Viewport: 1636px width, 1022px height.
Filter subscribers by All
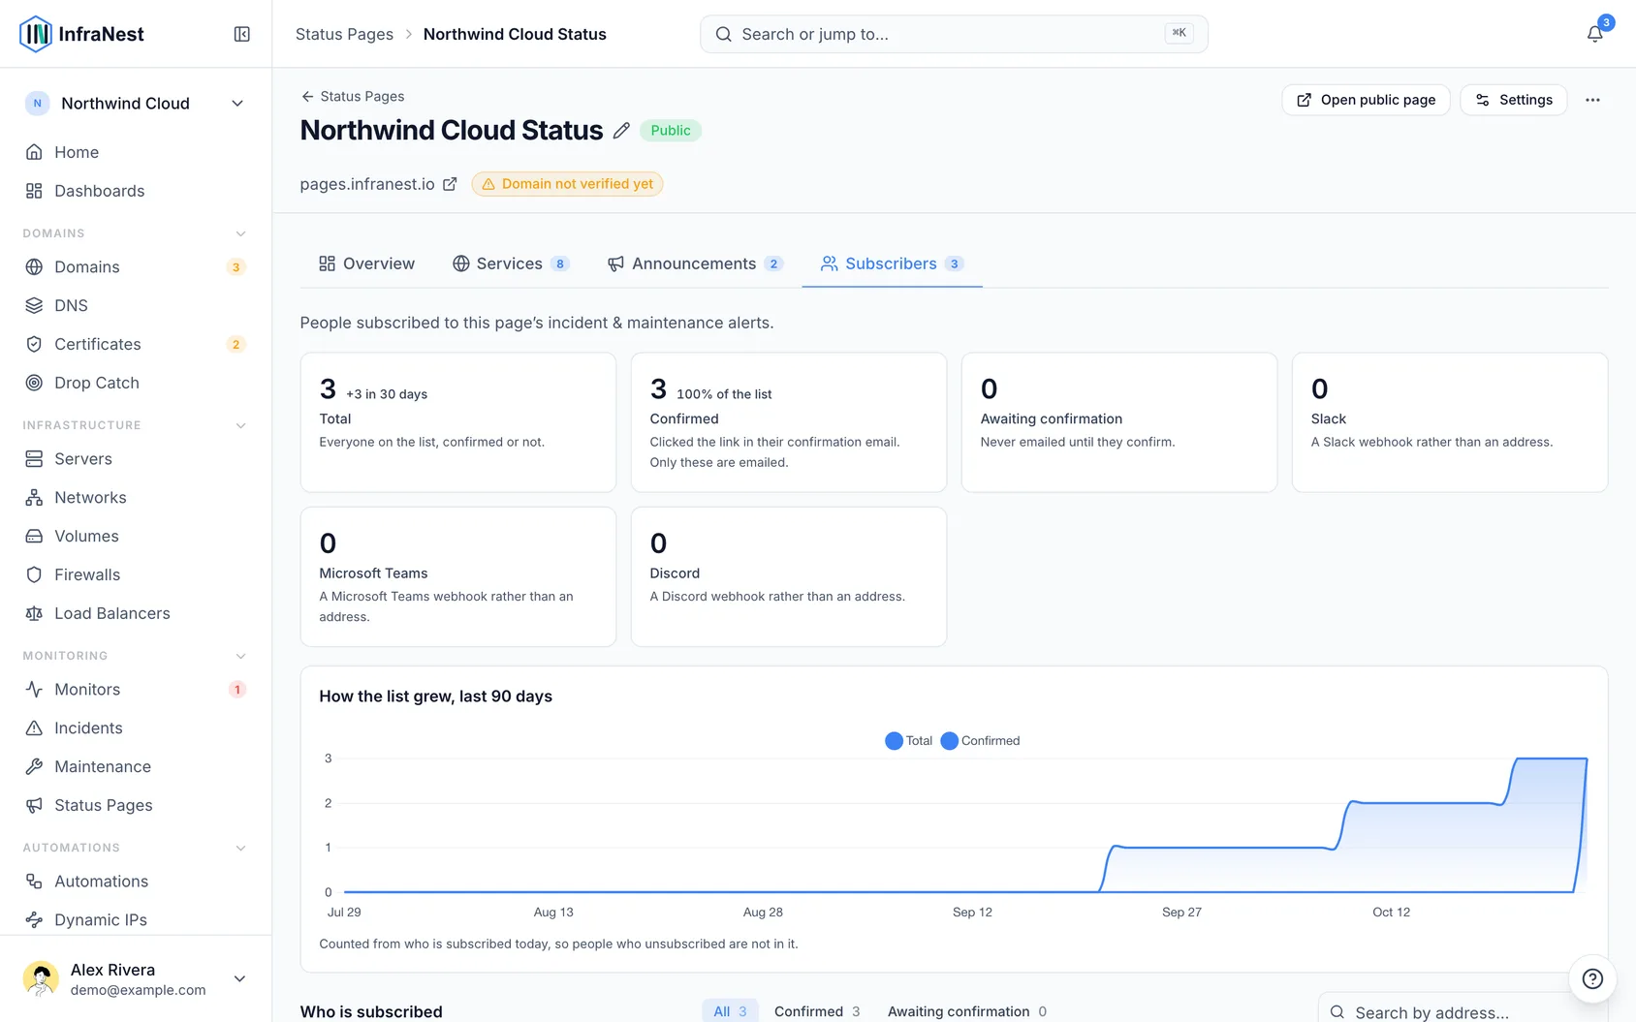(x=730, y=1011)
